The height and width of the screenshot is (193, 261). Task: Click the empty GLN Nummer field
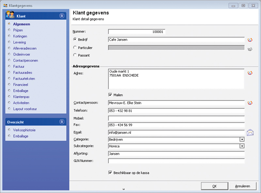pyautogui.click(x=176, y=161)
